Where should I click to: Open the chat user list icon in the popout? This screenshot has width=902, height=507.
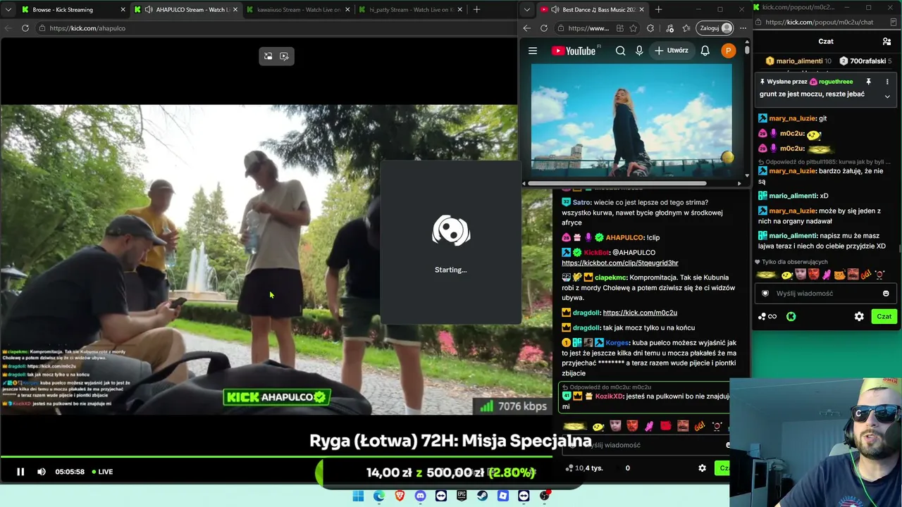886,42
